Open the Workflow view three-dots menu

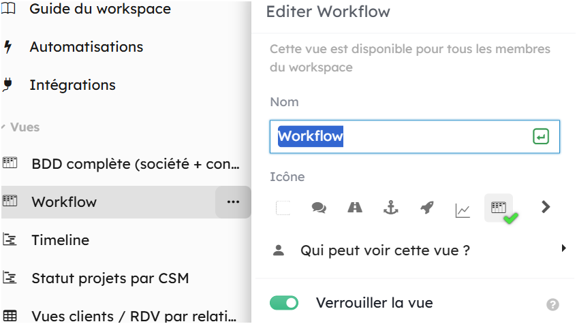233,202
